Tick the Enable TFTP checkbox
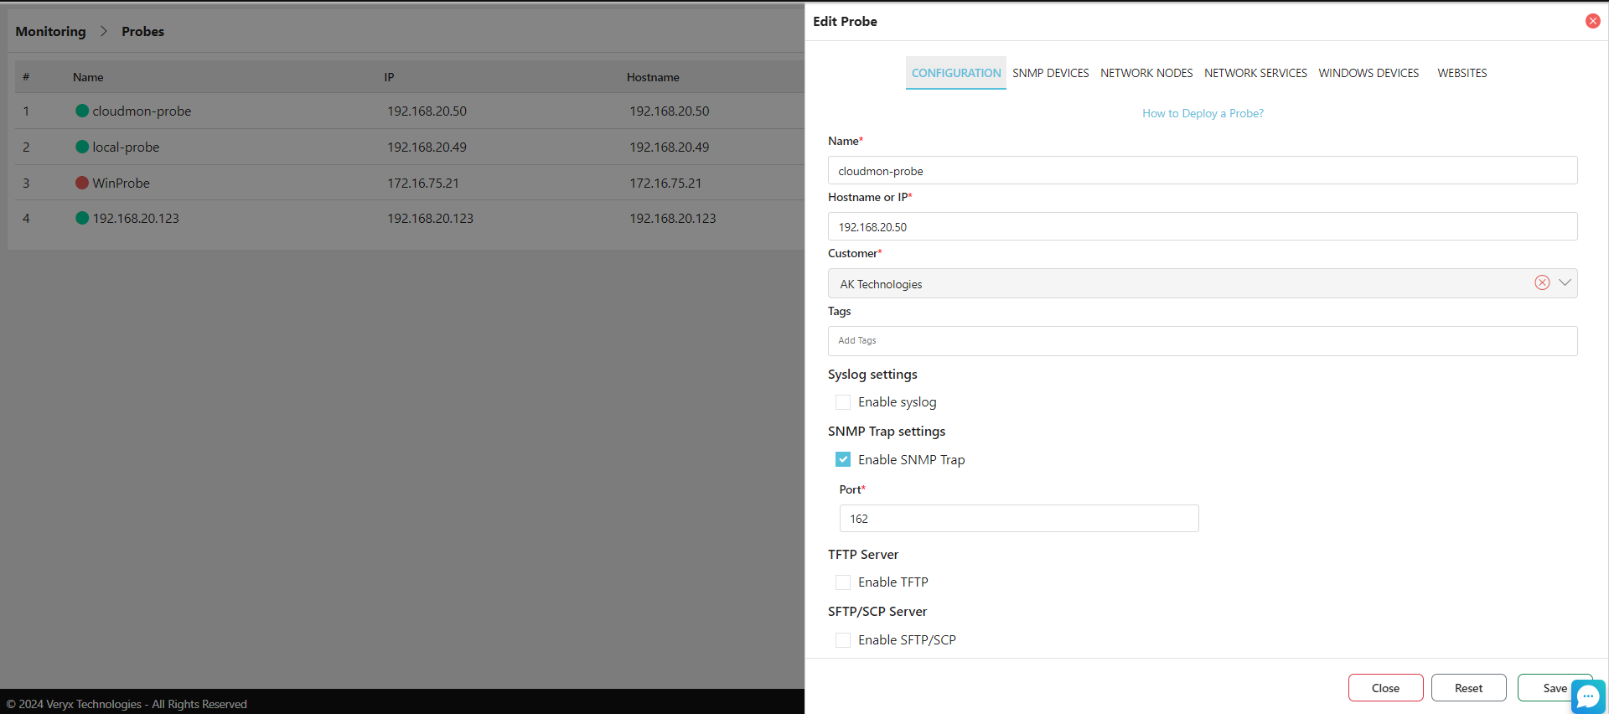Viewport: 1609px width, 714px height. (x=843, y=582)
